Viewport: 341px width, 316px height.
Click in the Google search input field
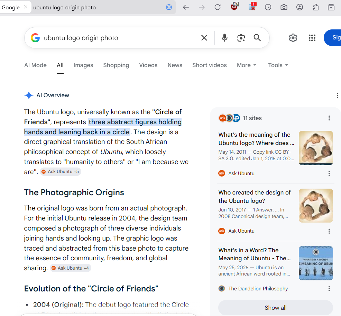pyautogui.click(x=121, y=38)
